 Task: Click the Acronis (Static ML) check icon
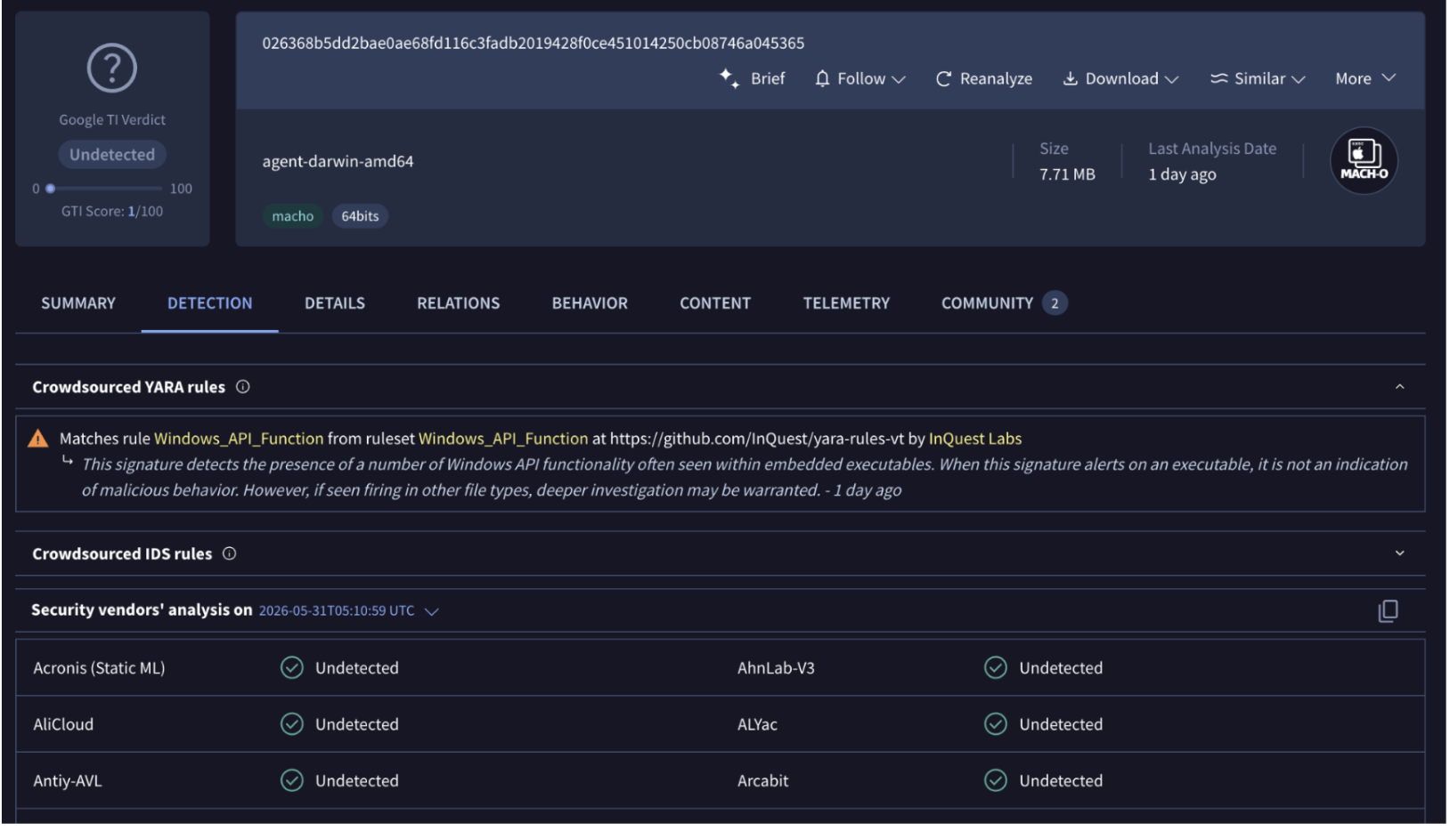point(292,668)
